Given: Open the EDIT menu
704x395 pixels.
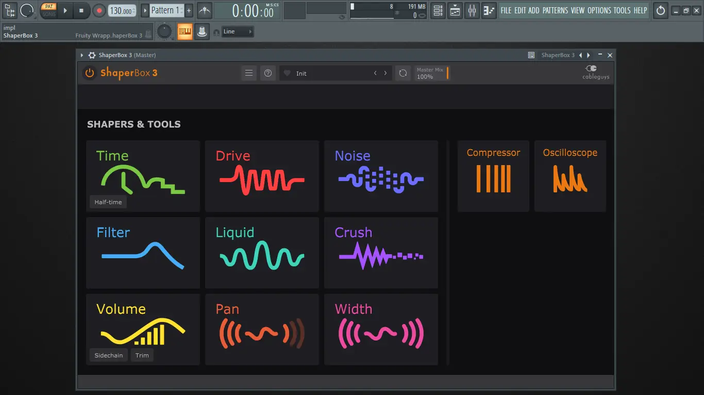Looking at the screenshot, I should tap(520, 10).
